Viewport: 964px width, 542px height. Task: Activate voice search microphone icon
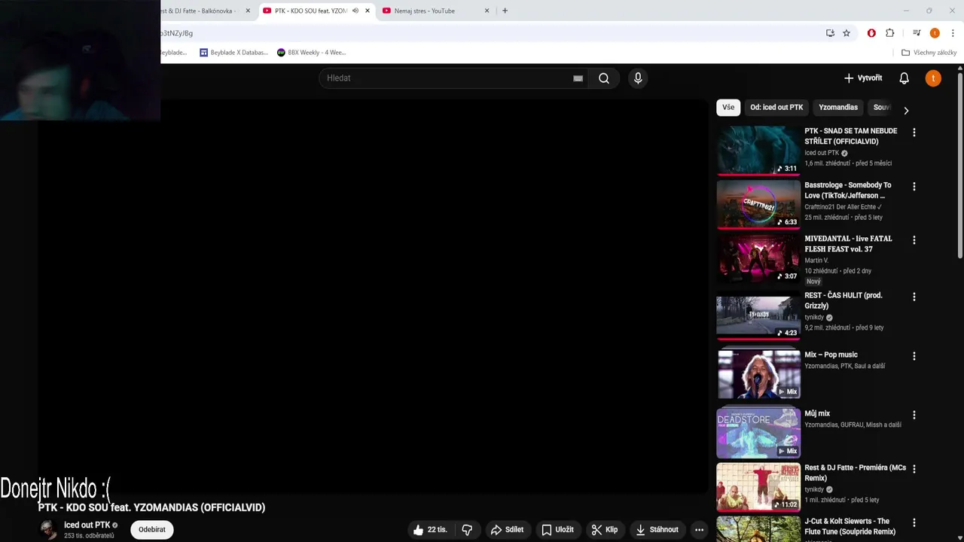[638, 78]
